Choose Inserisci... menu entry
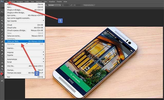Viewport: 164px width, 100px height. tap(25, 48)
